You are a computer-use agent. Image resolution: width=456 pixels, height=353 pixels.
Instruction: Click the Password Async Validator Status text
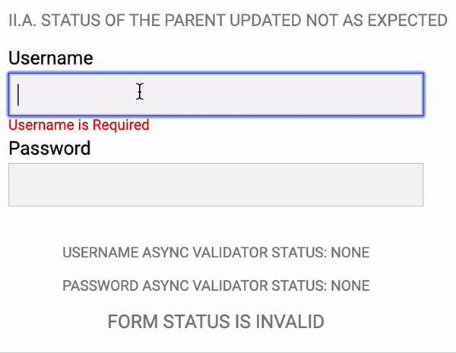tap(216, 285)
